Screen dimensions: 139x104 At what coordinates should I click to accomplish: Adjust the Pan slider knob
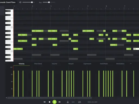tap(49, 2)
